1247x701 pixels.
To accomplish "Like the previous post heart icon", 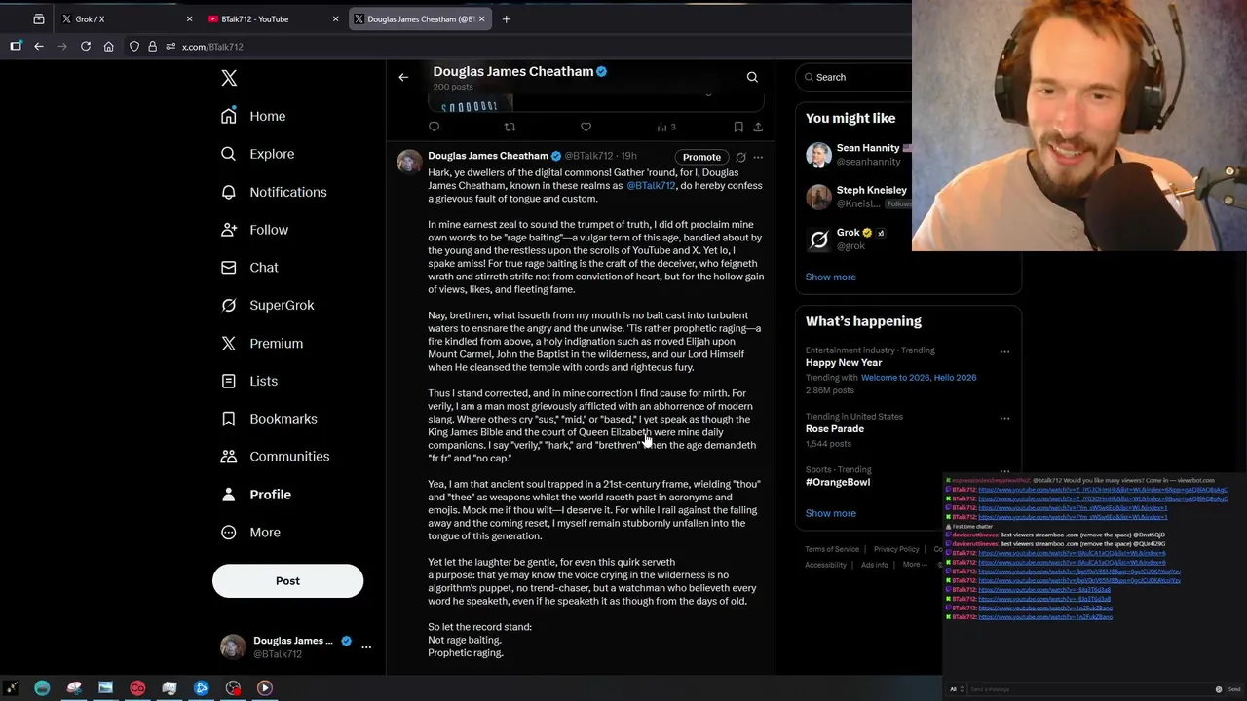I will point(586,127).
